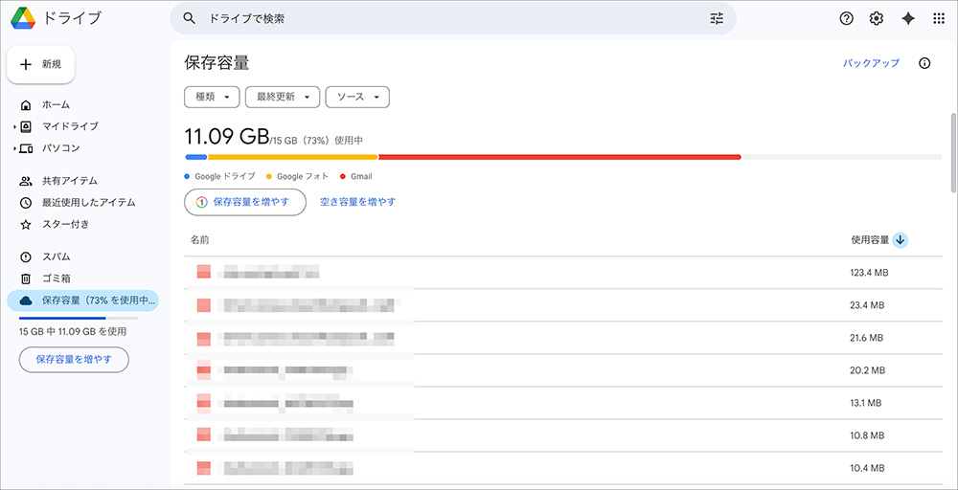Open Google apps grid icon

tap(939, 19)
